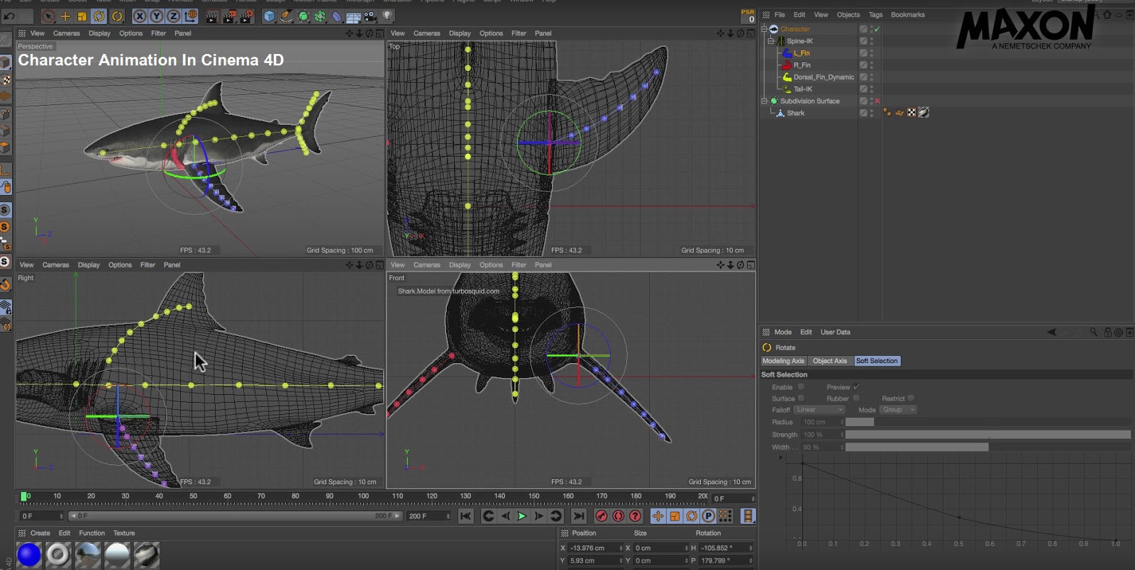Click Record Active Objects keyframe button
This screenshot has height=570, width=1135.
coord(602,516)
